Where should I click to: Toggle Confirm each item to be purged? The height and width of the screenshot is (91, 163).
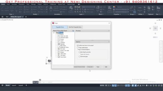[77, 45]
